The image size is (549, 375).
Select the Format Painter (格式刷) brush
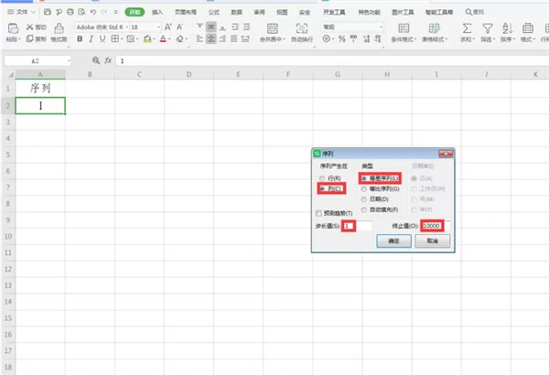(x=59, y=32)
